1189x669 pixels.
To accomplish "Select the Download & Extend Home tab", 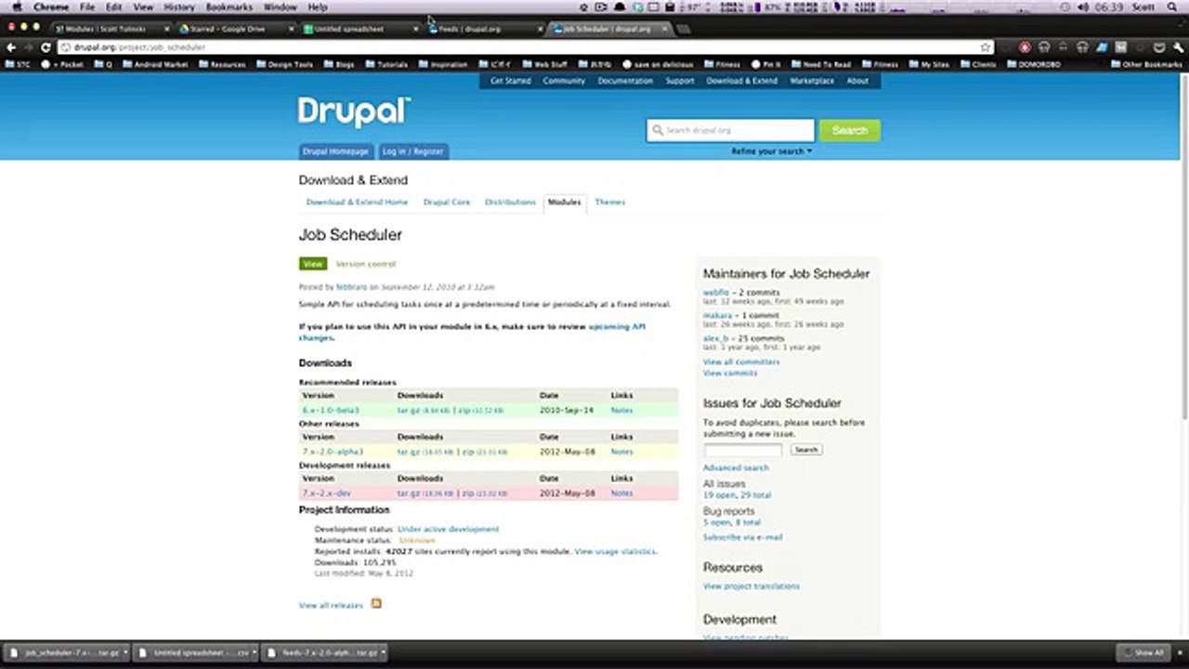I will pyautogui.click(x=357, y=202).
